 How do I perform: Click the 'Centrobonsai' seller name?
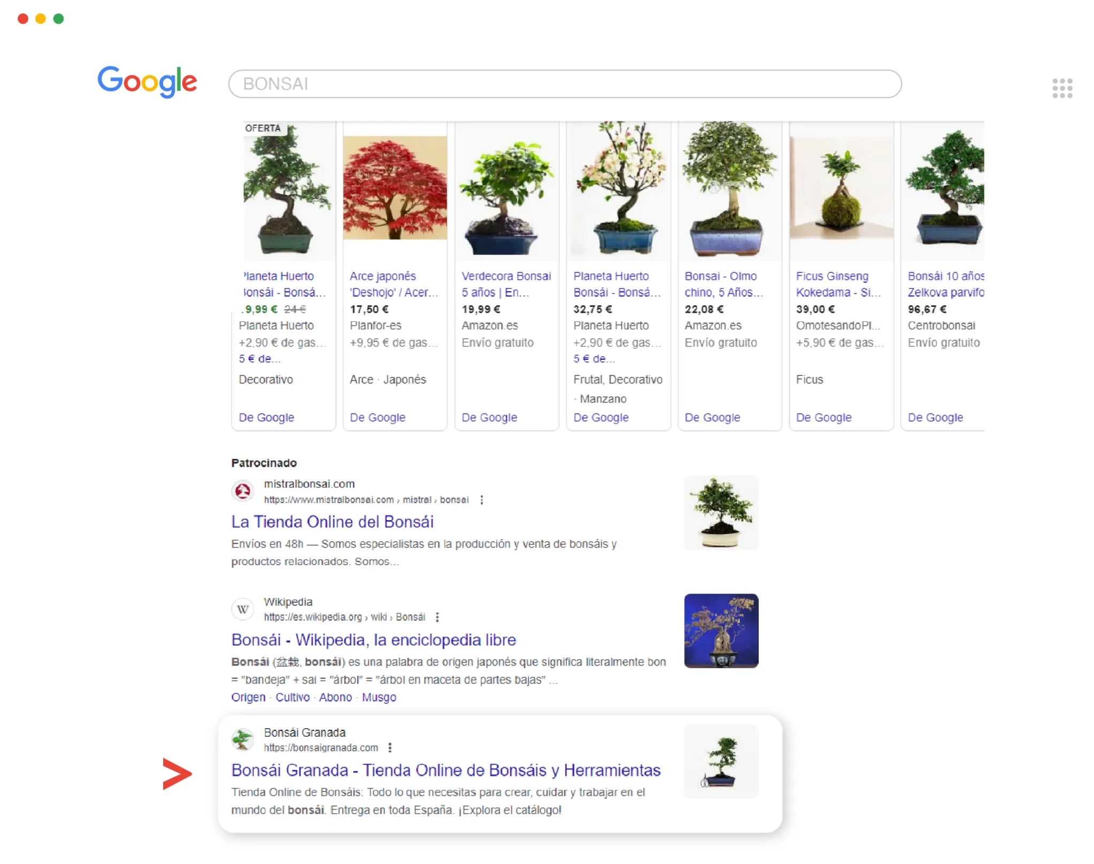(x=941, y=326)
